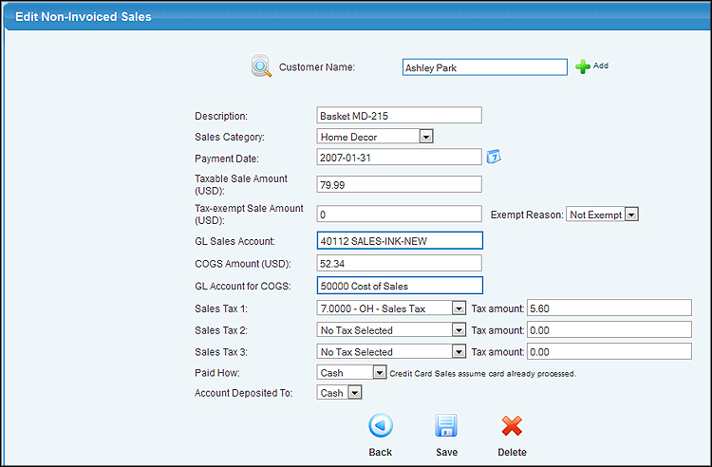The height and width of the screenshot is (467, 712).
Task: Click the GL Account for COGS field
Action: pyautogui.click(x=400, y=286)
